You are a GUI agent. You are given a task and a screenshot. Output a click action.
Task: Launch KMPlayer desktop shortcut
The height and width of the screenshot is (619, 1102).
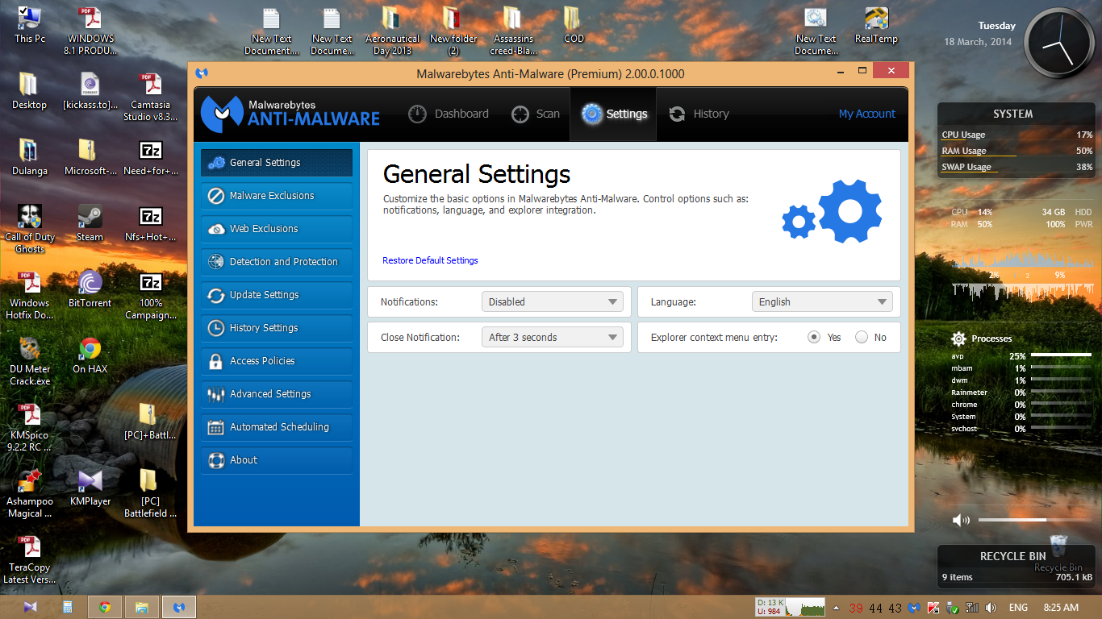(90, 487)
